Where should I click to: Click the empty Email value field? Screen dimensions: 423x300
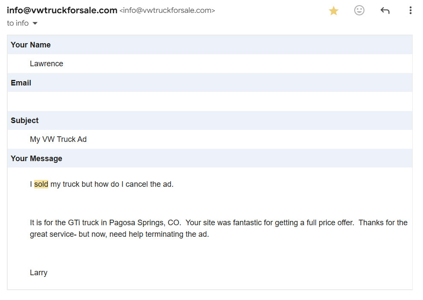[x=210, y=101]
